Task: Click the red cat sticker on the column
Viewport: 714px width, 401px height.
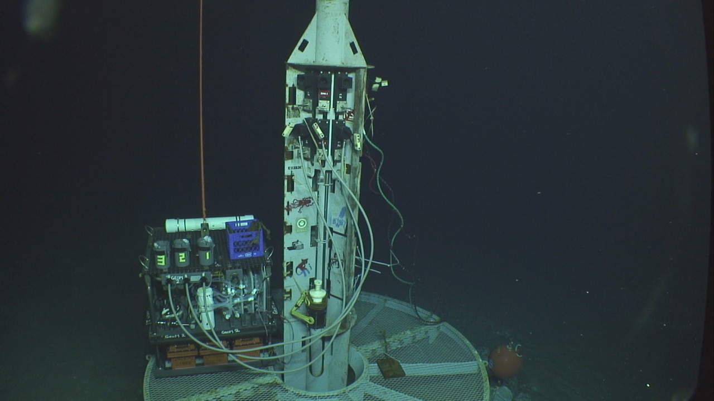Action: click(303, 268)
